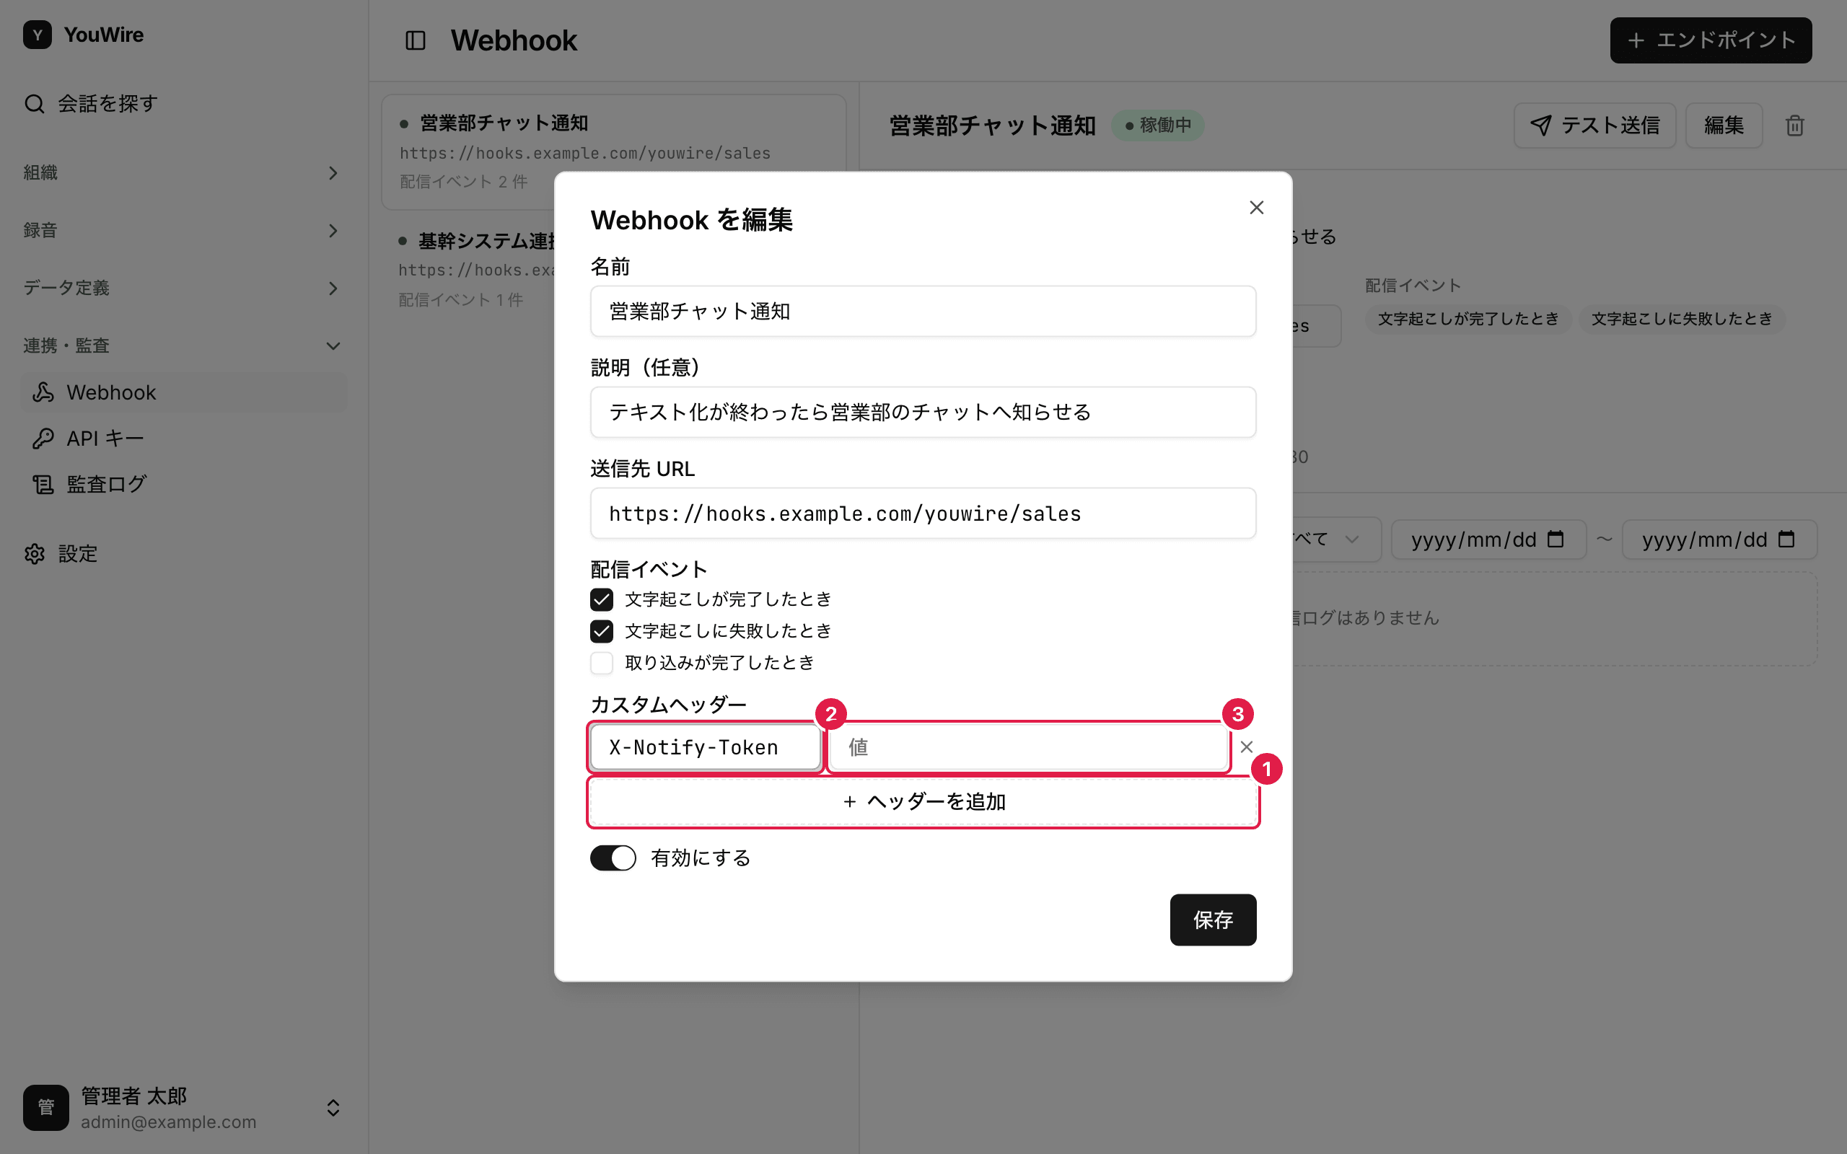Click the trash delete icon for 営業部チャット通知

click(x=1794, y=125)
